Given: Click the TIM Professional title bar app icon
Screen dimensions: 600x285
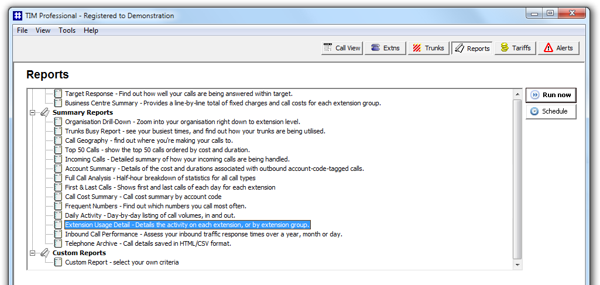Looking at the screenshot, I should [x=18, y=16].
